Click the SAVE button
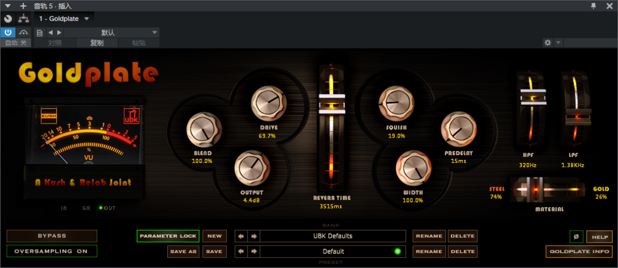 pos(215,251)
